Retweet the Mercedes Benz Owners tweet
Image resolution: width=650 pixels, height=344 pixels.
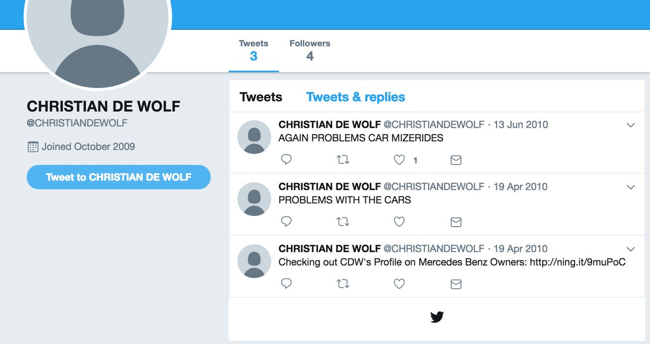343,283
